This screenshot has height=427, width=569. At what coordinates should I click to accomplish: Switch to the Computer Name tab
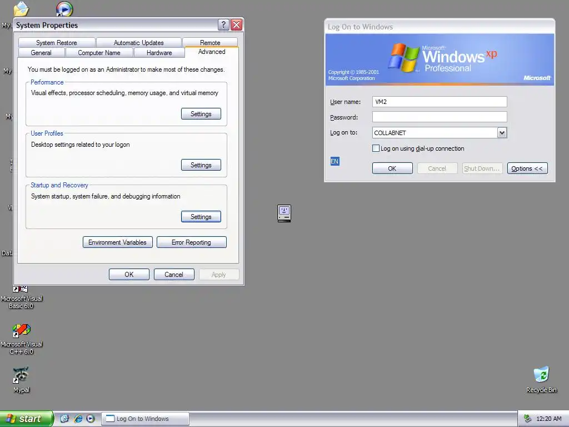pyautogui.click(x=99, y=53)
